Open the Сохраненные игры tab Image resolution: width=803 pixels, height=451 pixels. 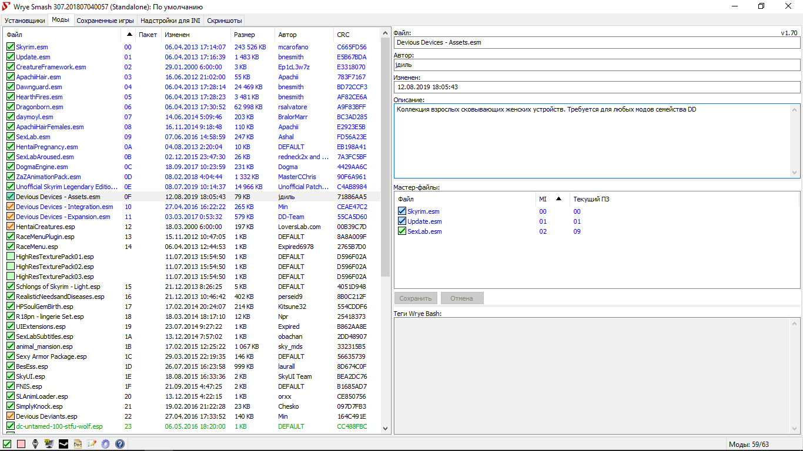(105, 21)
